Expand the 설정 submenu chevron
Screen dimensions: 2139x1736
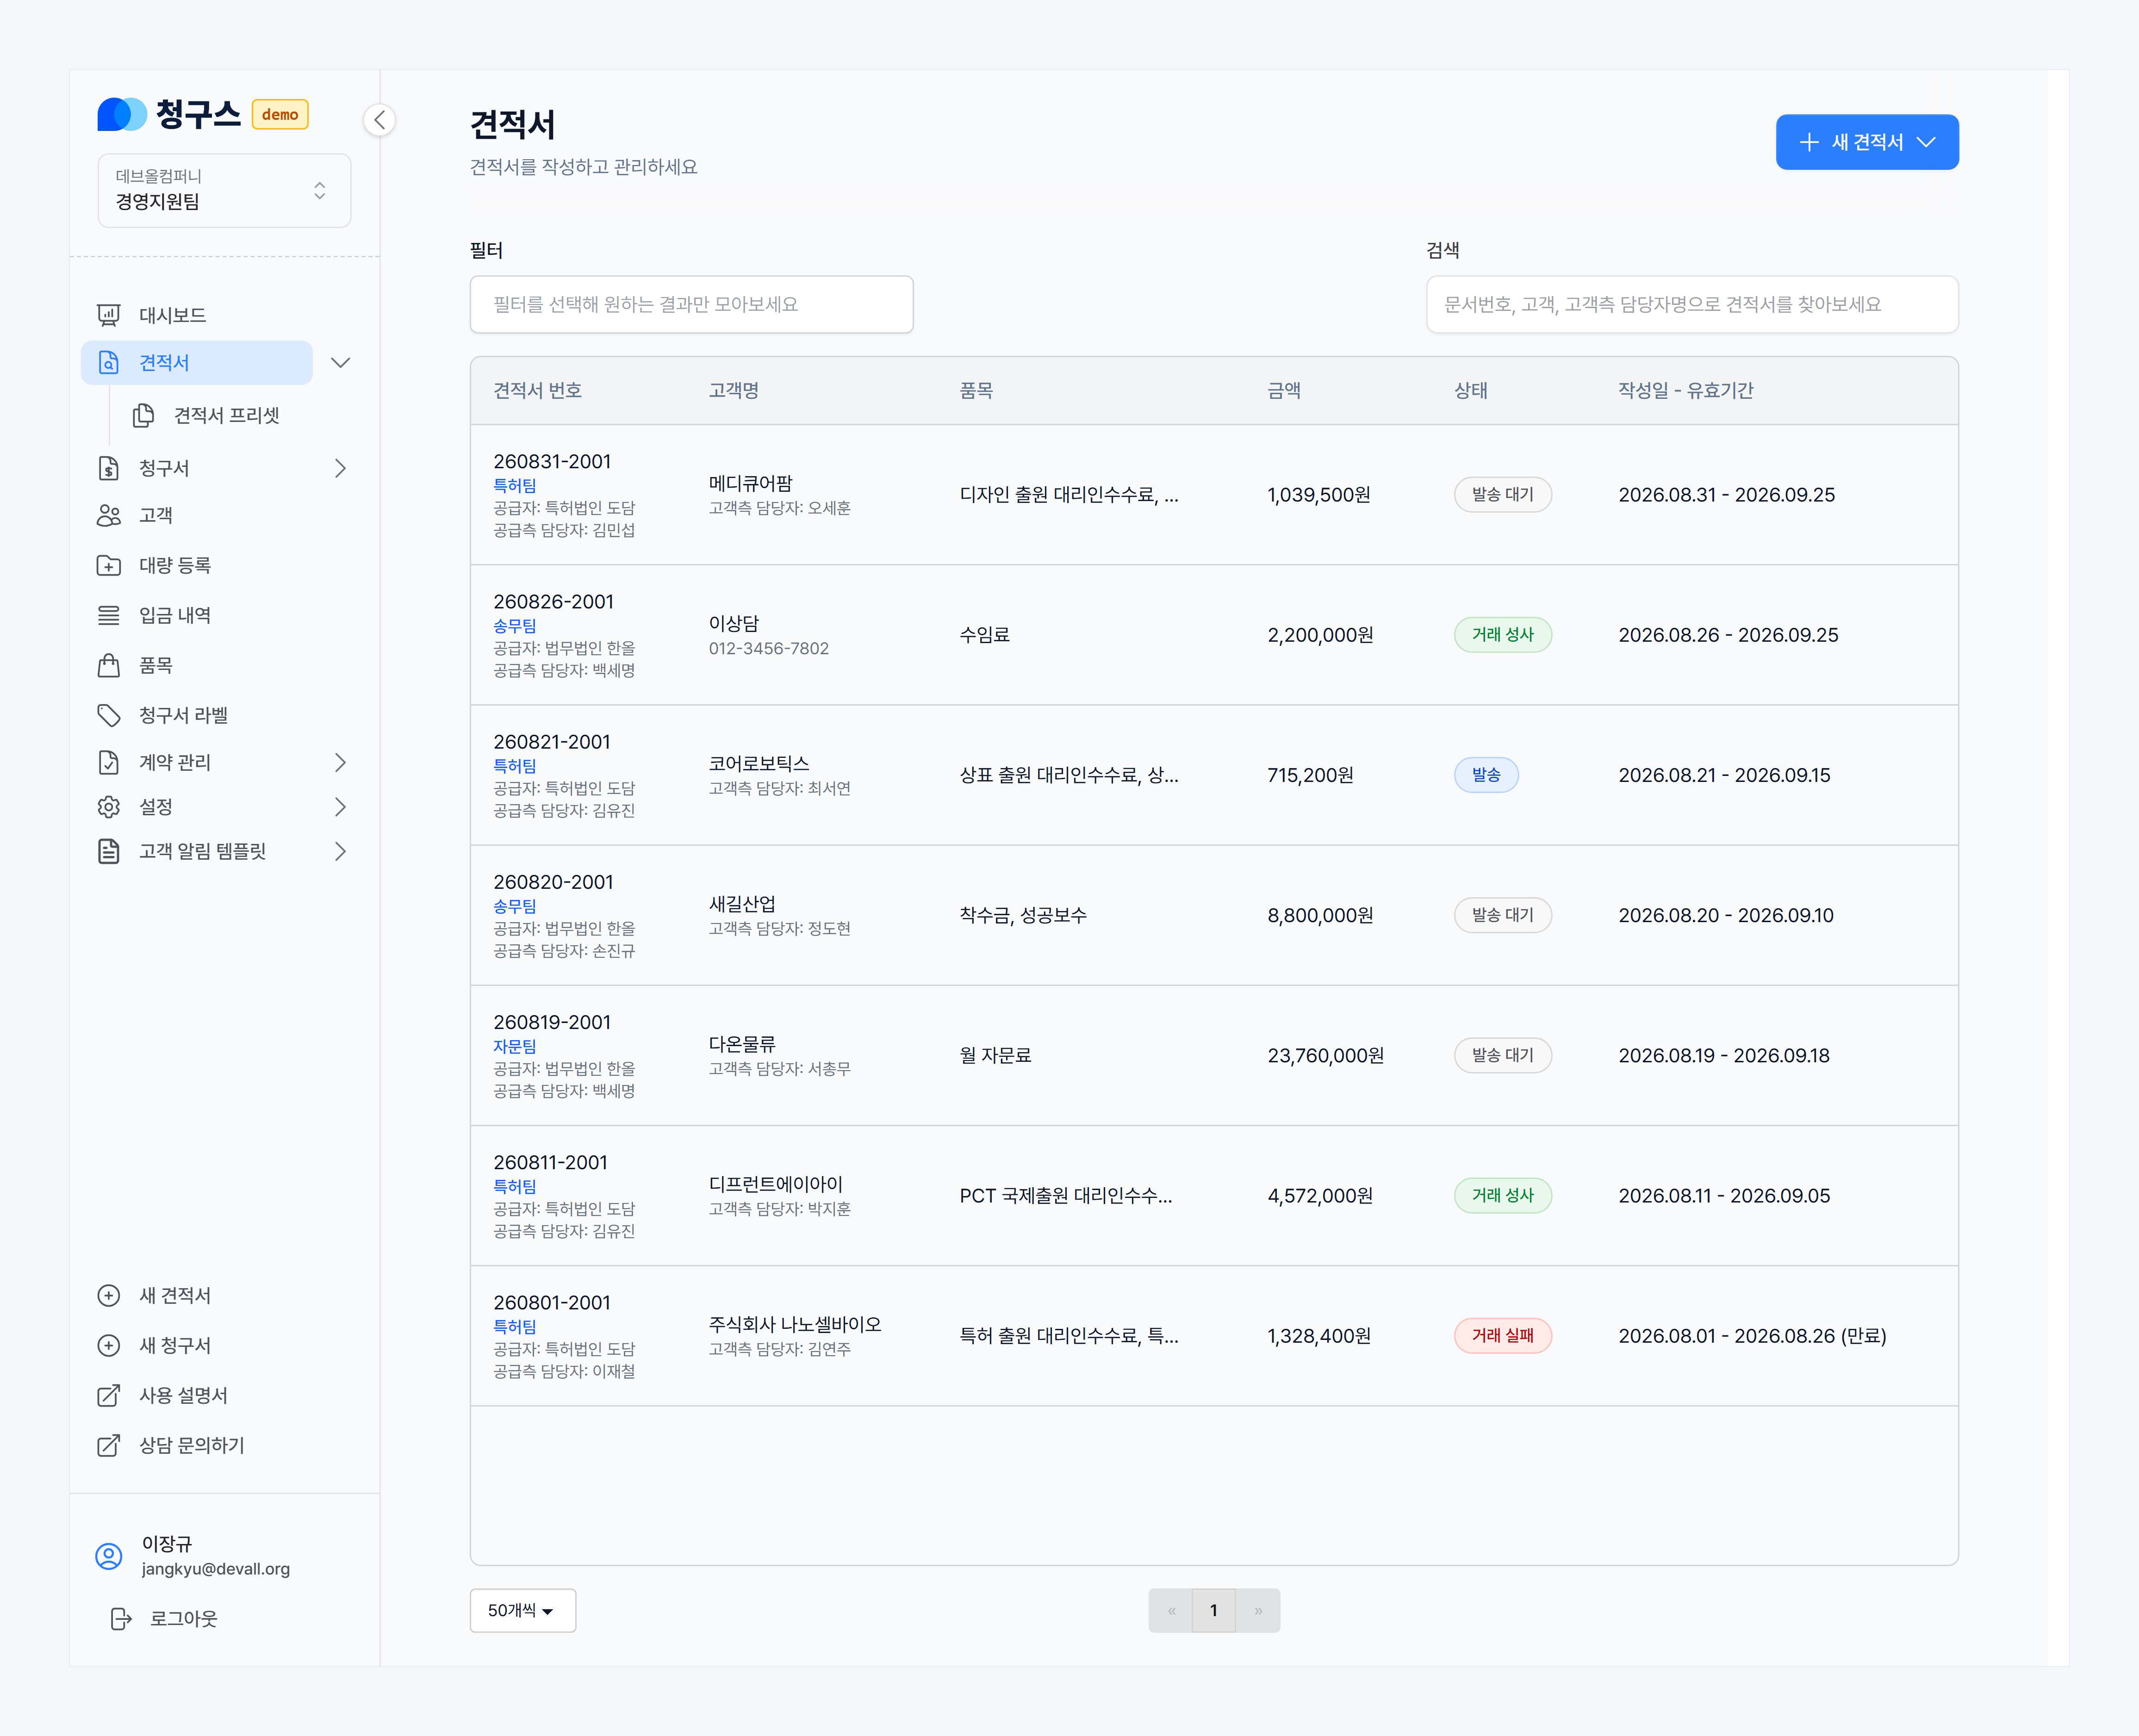[x=340, y=807]
